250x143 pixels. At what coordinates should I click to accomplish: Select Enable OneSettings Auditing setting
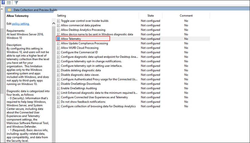(x=79, y=88)
